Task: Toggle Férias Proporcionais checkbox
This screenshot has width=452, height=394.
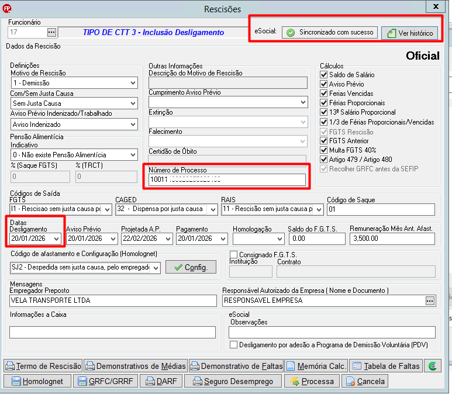Action: (324, 103)
